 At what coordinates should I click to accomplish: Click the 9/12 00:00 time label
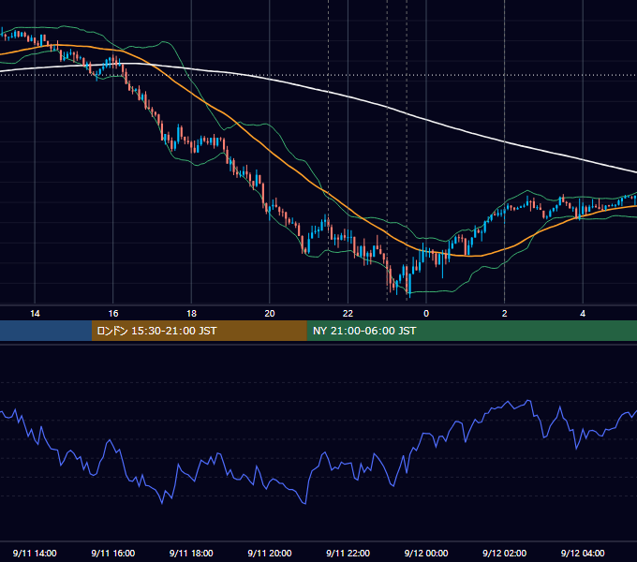tap(426, 553)
